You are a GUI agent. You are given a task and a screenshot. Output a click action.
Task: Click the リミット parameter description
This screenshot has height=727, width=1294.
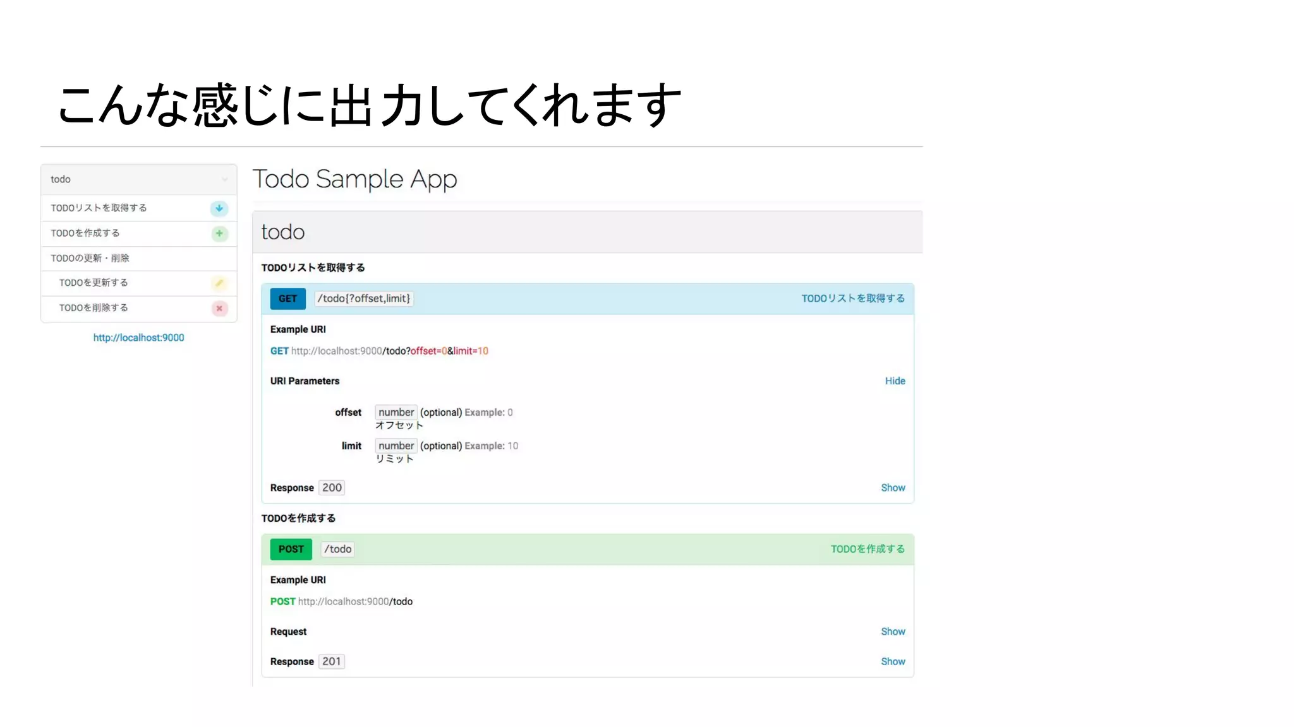(395, 459)
